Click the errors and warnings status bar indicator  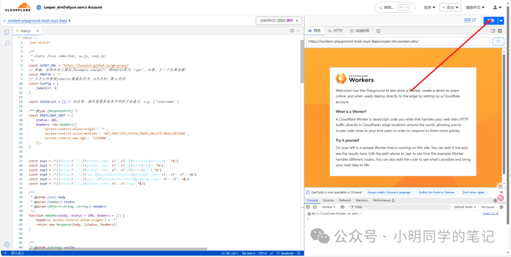(17, 253)
